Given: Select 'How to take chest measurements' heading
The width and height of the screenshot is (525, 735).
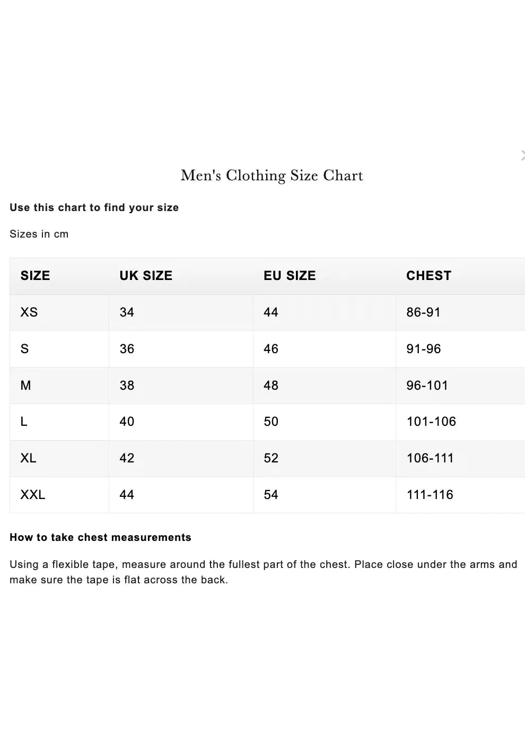Looking at the screenshot, I should (100, 537).
